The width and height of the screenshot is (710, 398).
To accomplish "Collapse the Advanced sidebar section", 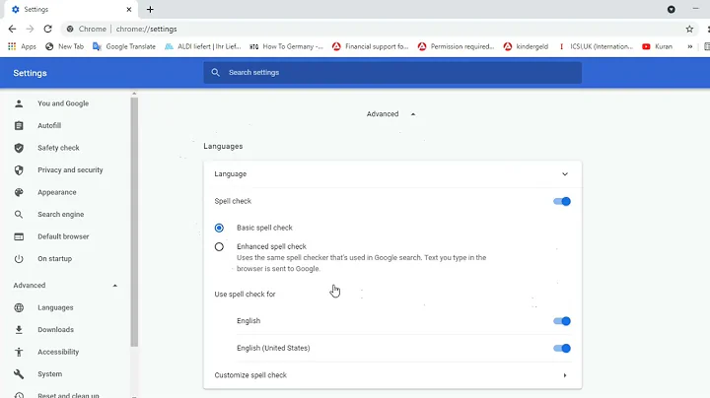I will click(115, 286).
